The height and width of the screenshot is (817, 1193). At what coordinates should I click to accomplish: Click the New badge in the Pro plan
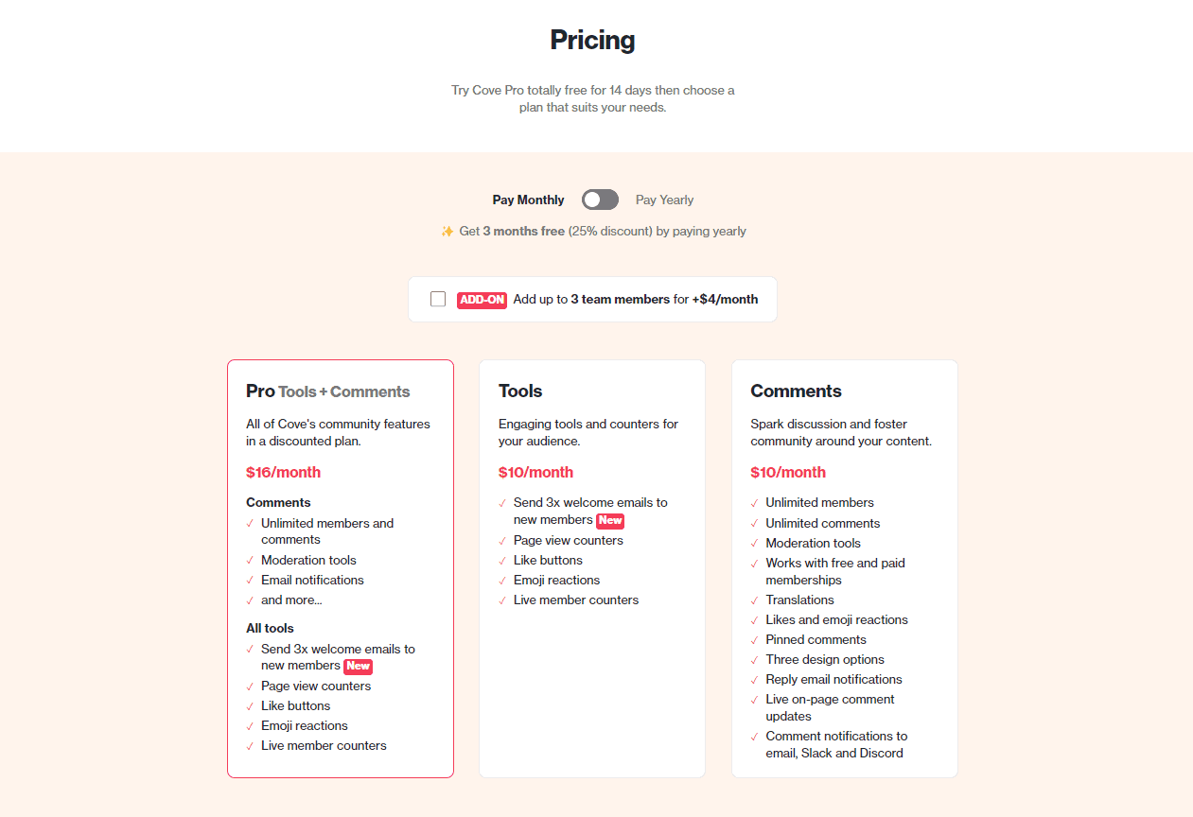click(x=359, y=666)
